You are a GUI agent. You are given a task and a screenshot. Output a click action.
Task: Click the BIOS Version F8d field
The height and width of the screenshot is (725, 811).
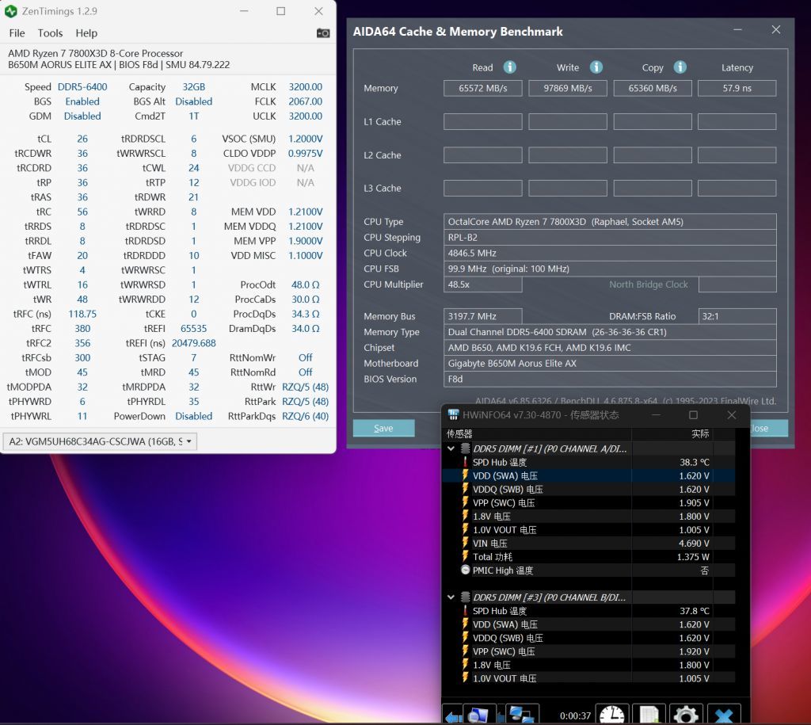610,379
